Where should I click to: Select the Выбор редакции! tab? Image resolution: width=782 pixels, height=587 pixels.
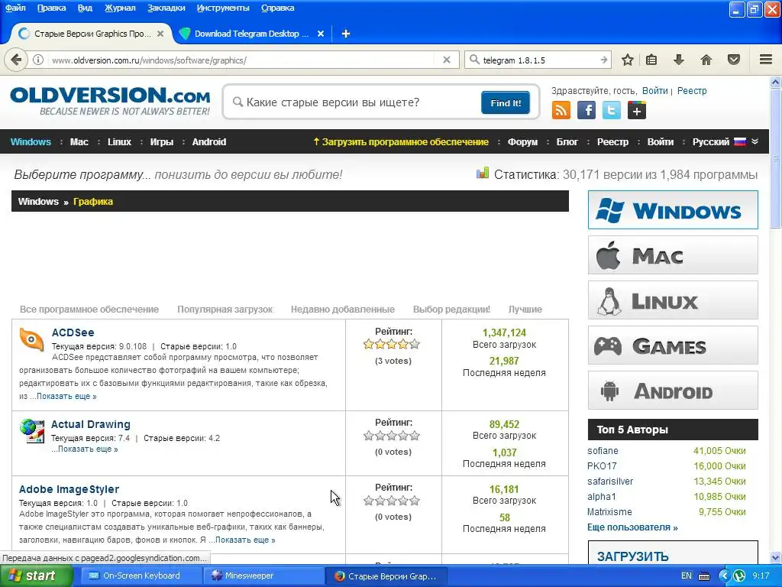click(x=451, y=310)
